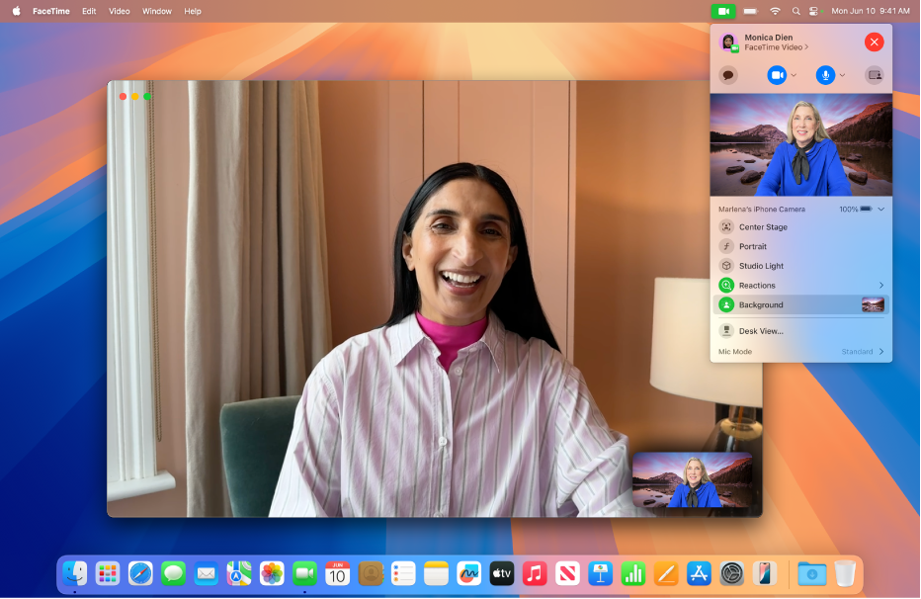This screenshot has width=921, height=599.
Task: Open Desk View...
Action: coord(801,330)
